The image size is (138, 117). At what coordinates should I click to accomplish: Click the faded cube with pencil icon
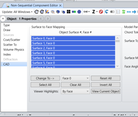click(53, 12)
